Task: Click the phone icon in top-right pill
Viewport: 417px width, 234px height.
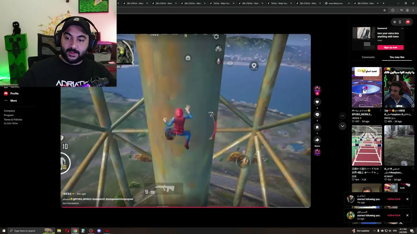Action: point(400,22)
